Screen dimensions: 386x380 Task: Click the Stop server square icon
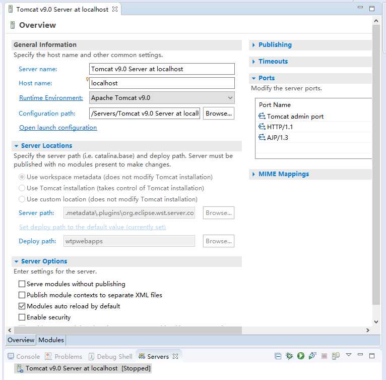(324, 356)
